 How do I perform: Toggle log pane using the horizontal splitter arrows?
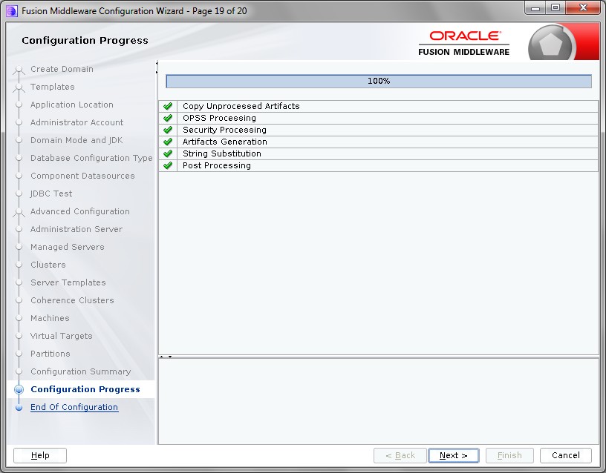pyautogui.click(x=166, y=357)
